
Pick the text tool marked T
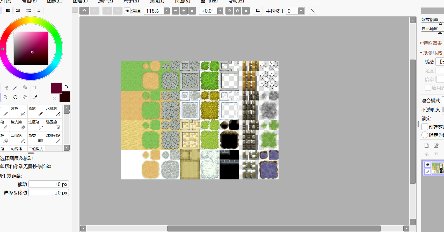(x=35, y=88)
